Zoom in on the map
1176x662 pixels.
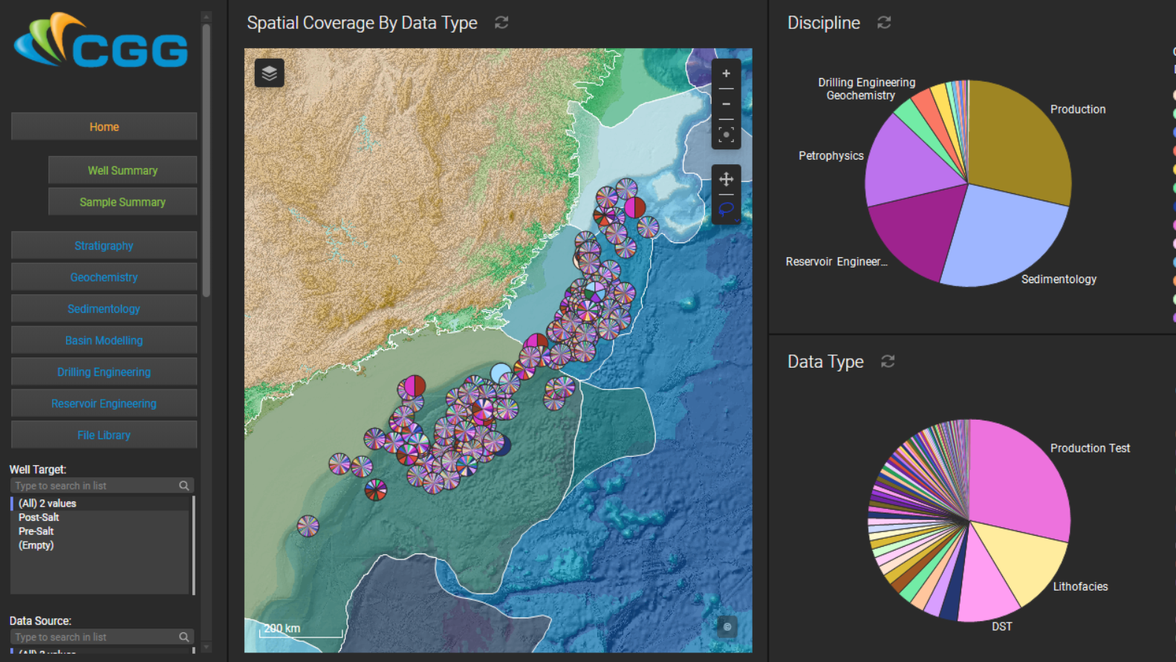[726, 74]
